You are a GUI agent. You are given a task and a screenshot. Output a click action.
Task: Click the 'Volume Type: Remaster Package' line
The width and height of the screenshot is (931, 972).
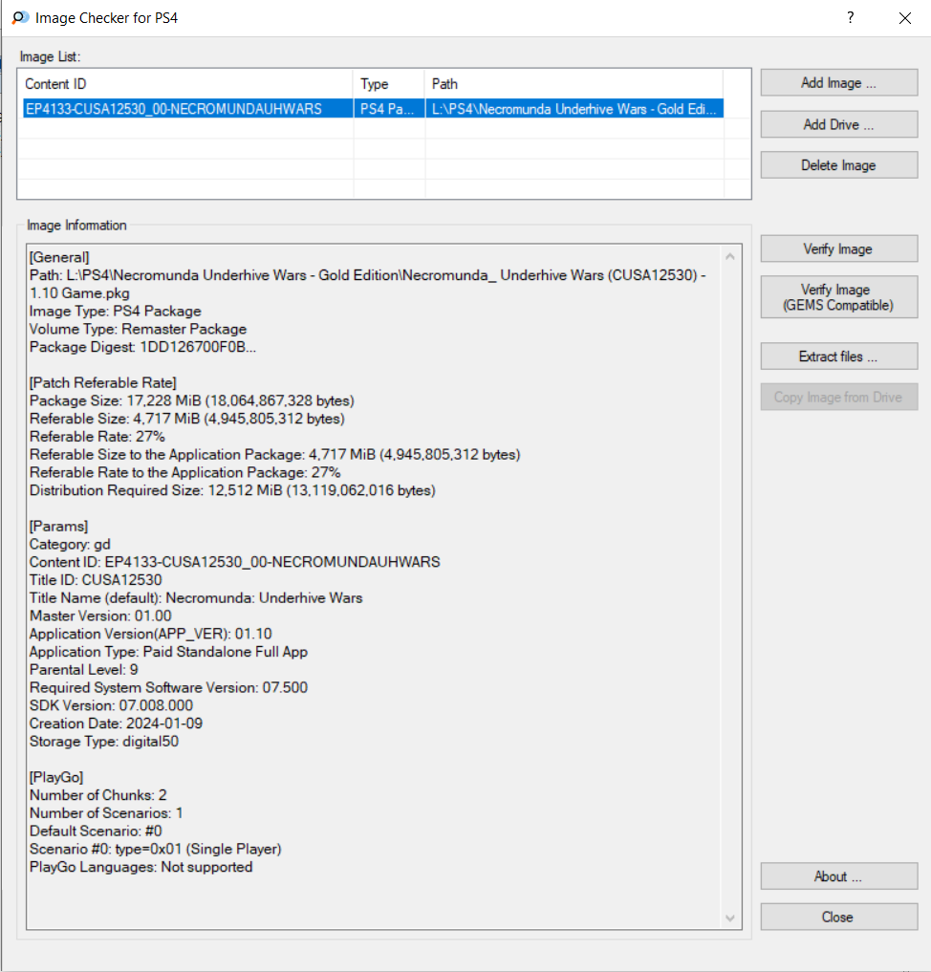tap(139, 329)
